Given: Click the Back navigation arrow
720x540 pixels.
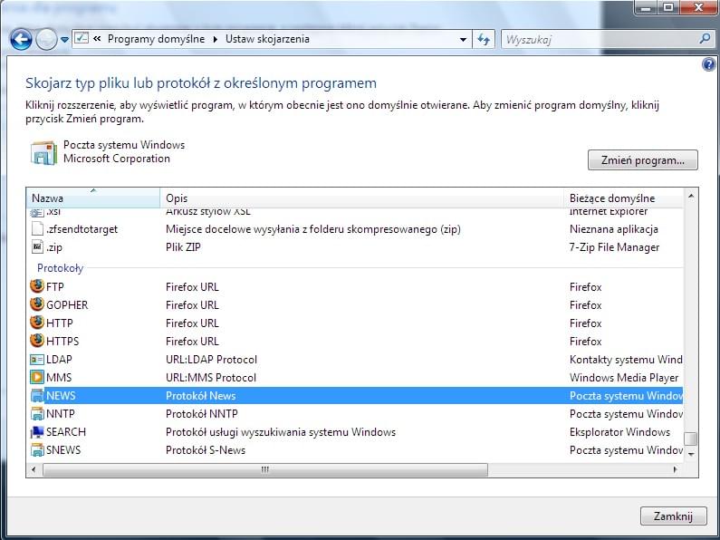Looking at the screenshot, I should [x=21, y=40].
